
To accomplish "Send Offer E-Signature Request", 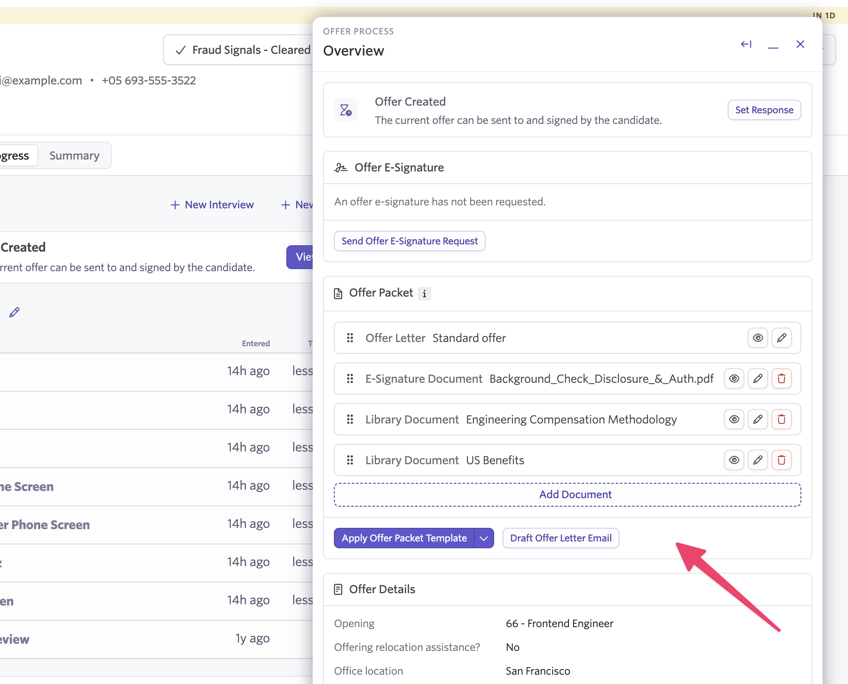I will (x=410, y=241).
